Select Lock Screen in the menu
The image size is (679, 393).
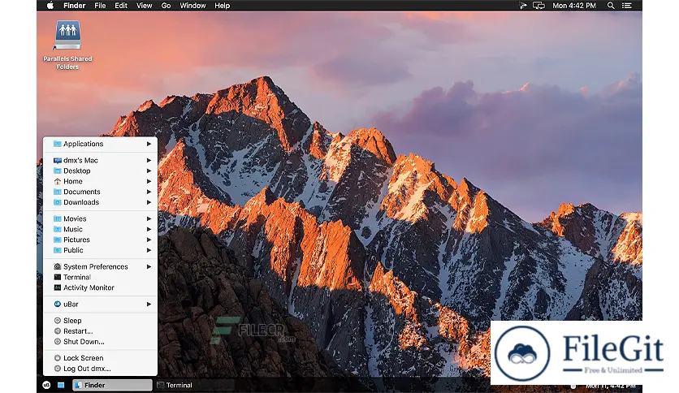[x=83, y=358]
